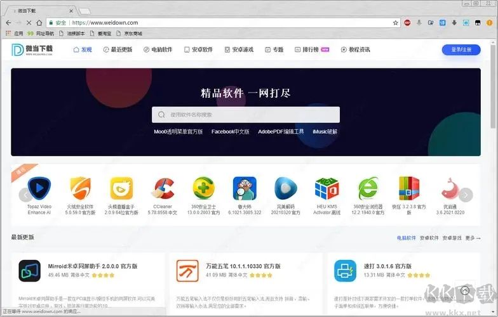
Task: Focus the software name search field
Action: tap(245, 114)
